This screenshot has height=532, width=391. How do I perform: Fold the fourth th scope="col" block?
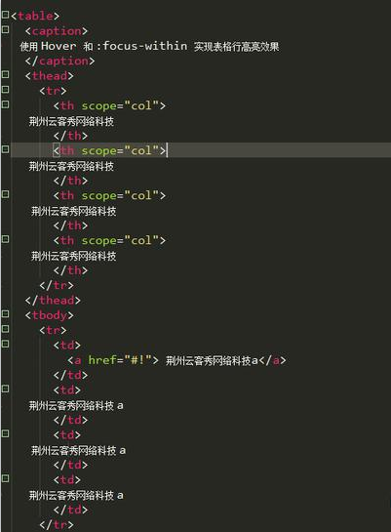point(5,239)
